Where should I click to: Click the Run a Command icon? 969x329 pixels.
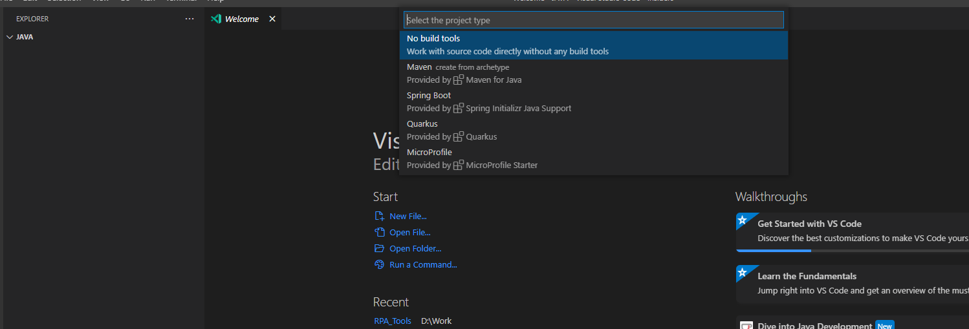coord(380,264)
